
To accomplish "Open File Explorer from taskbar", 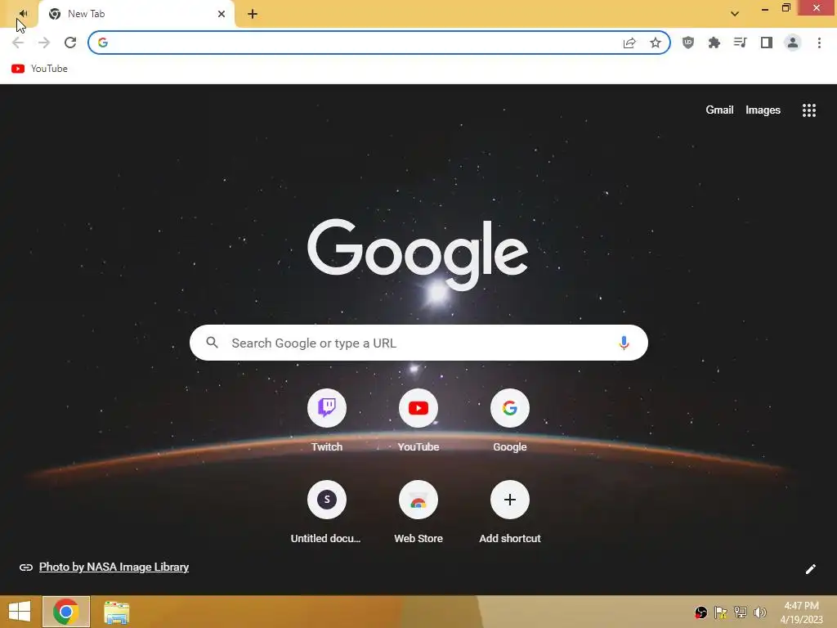I will (x=116, y=612).
